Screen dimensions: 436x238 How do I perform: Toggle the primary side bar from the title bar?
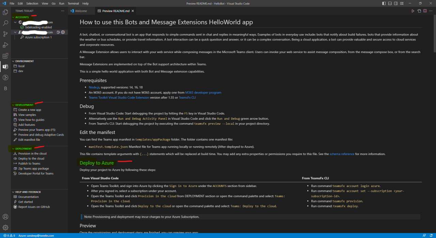pos(383,3)
